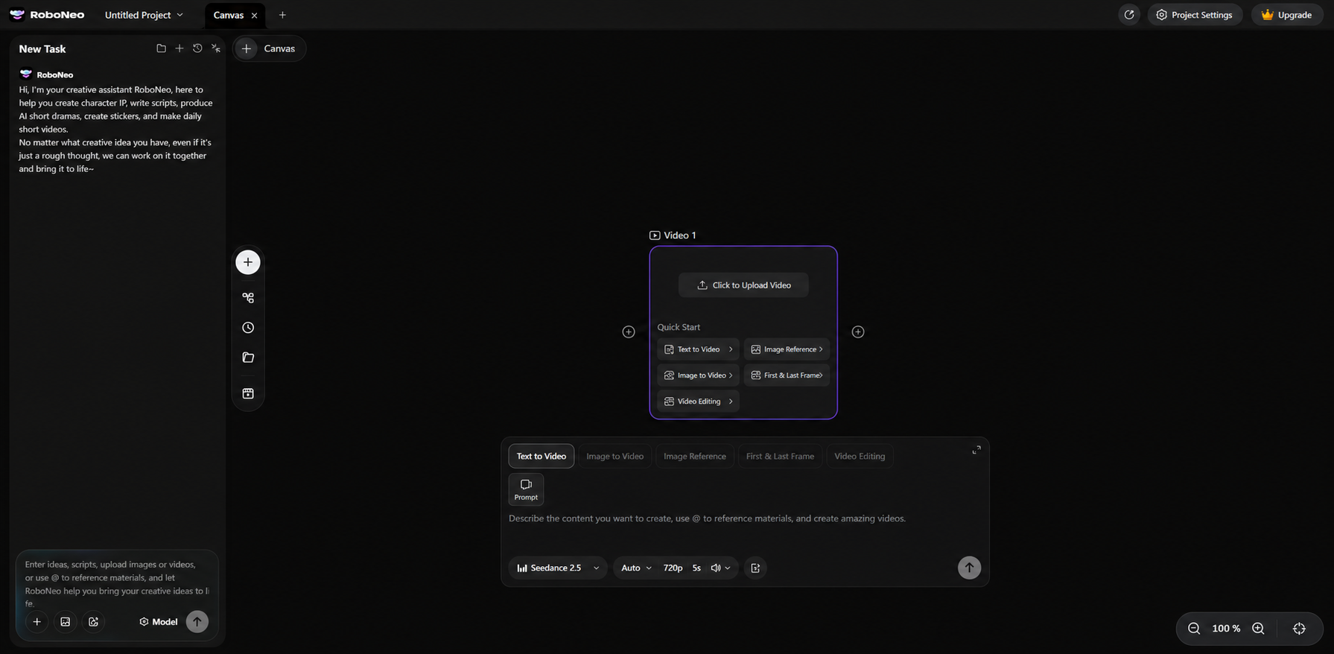Expand the prompt editor panel
The image size is (1334, 654).
pos(976,450)
